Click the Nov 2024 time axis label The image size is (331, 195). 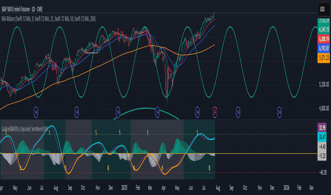point(98,188)
